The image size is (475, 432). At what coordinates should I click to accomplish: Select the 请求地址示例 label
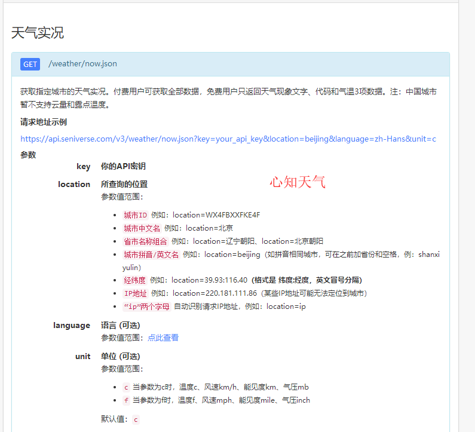(44, 122)
